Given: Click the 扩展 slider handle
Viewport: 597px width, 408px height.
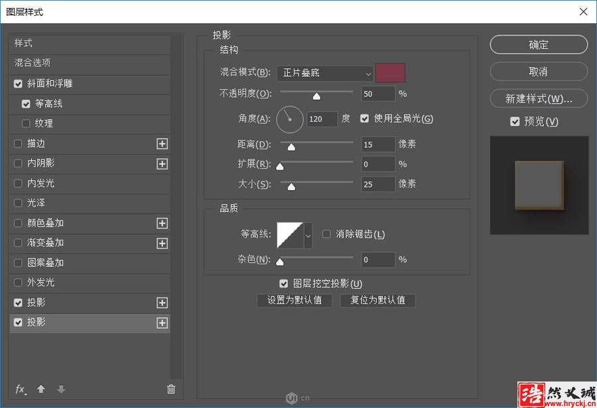Looking at the screenshot, I should pos(280,166).
